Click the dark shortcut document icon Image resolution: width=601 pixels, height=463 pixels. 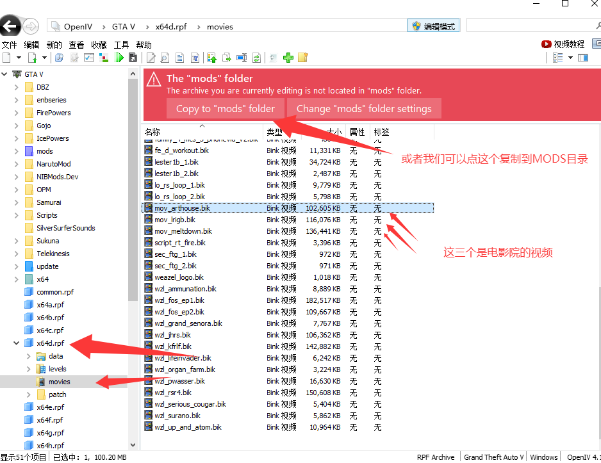133,58
